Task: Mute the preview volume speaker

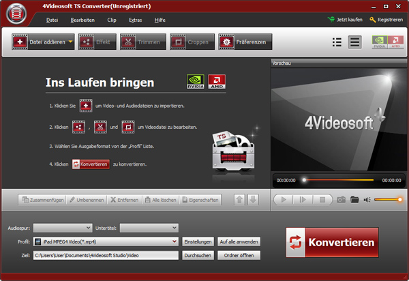Action: pos(367,200)
